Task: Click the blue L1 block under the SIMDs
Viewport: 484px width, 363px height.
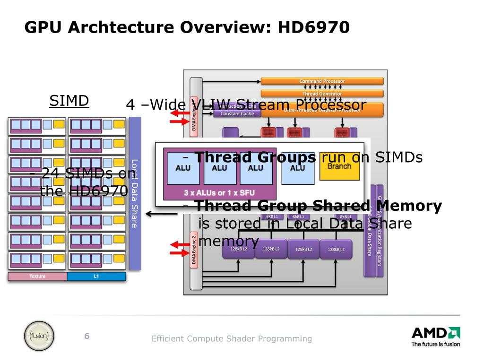Action: tap(96, 276)
